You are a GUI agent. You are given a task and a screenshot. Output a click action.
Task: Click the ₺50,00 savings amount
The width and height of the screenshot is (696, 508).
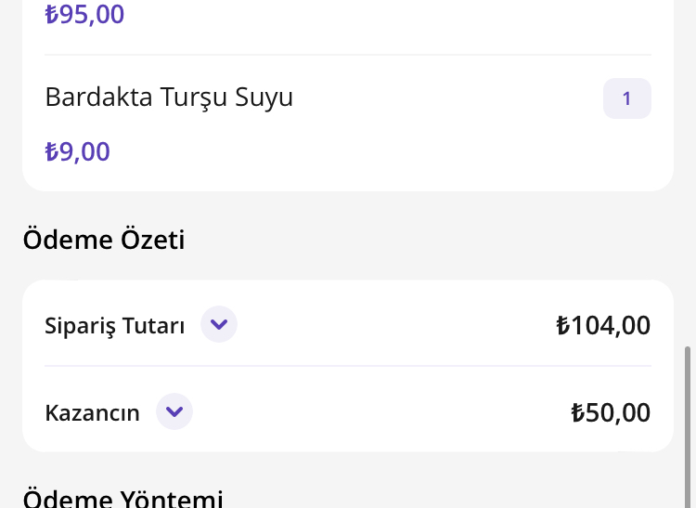pyautogui.click(x=611, y=412)
